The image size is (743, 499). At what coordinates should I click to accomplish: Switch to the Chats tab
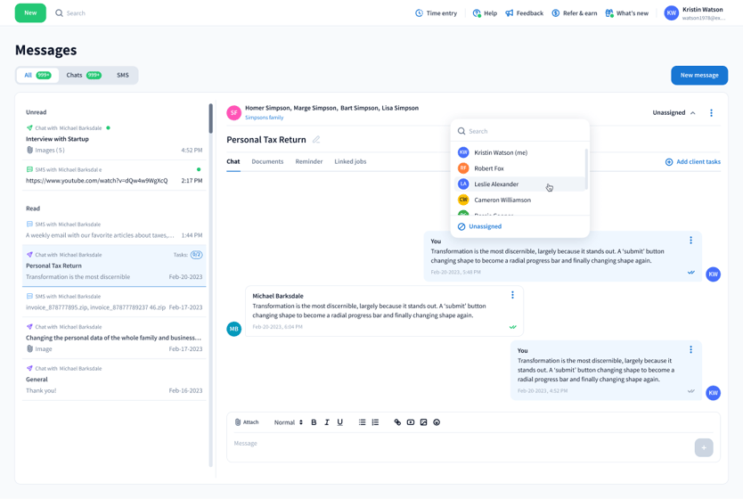tap(84, 76)
